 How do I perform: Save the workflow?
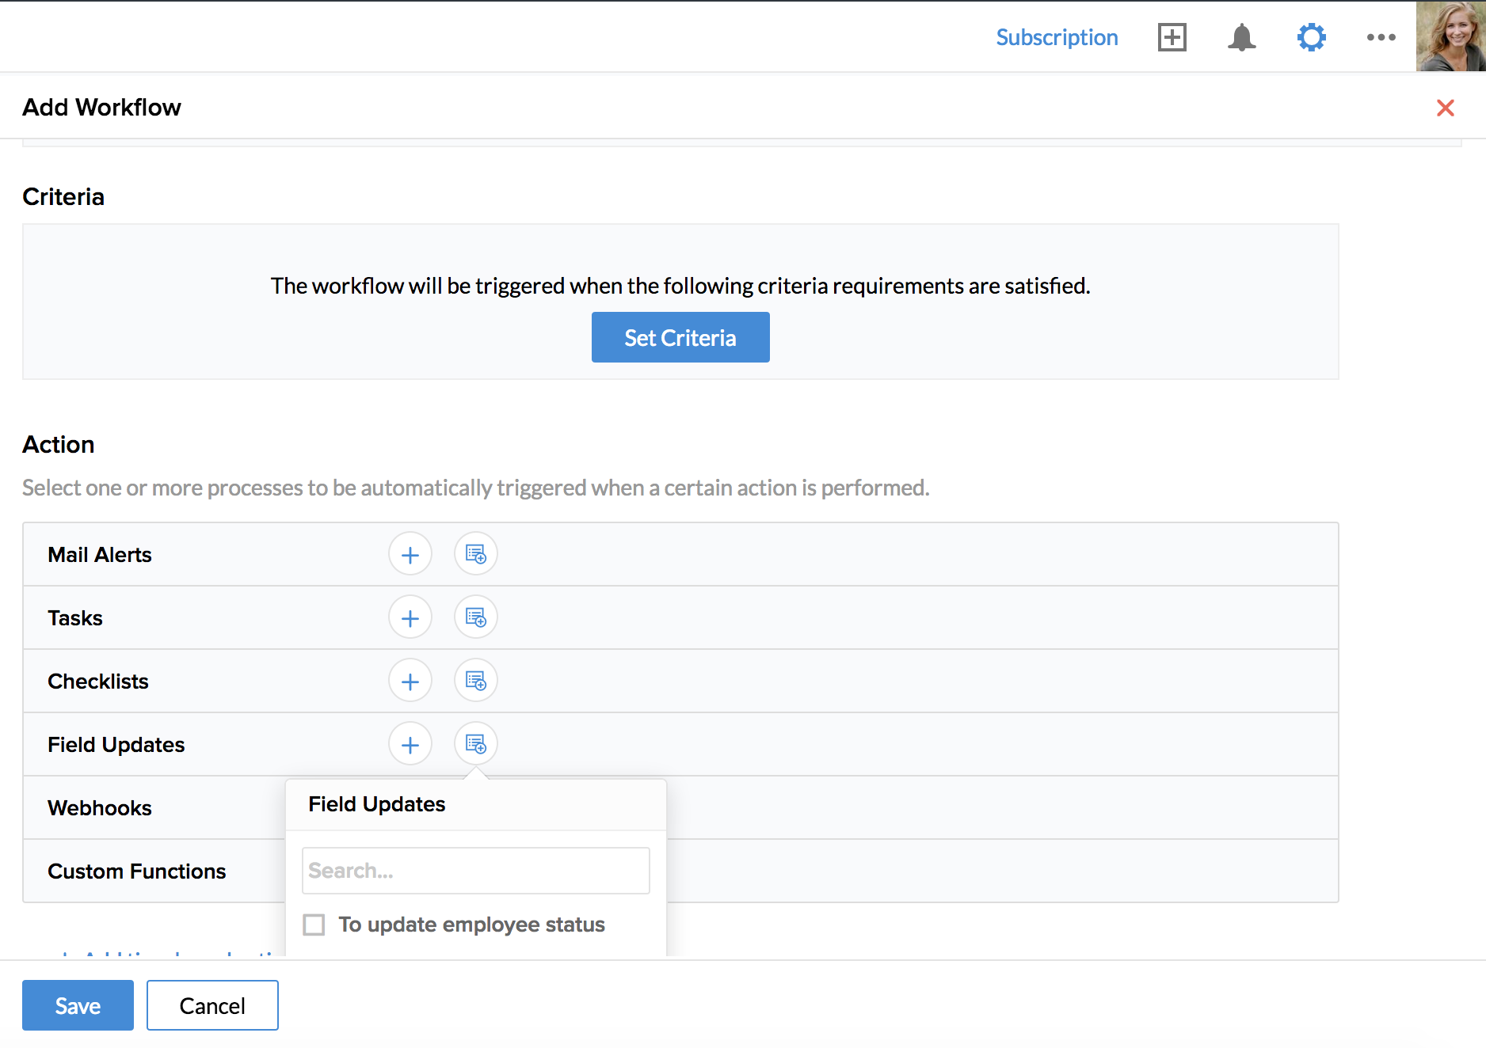[78, 1005]
